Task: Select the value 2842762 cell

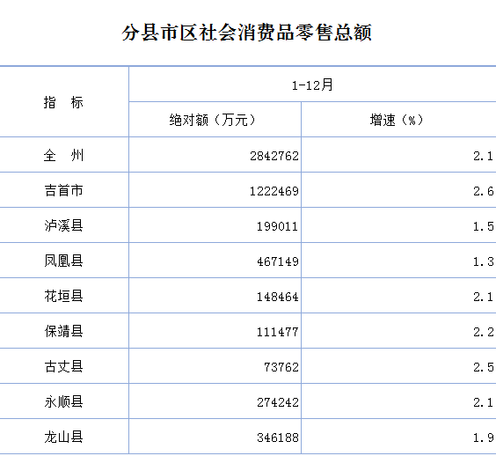Action: 215,155
